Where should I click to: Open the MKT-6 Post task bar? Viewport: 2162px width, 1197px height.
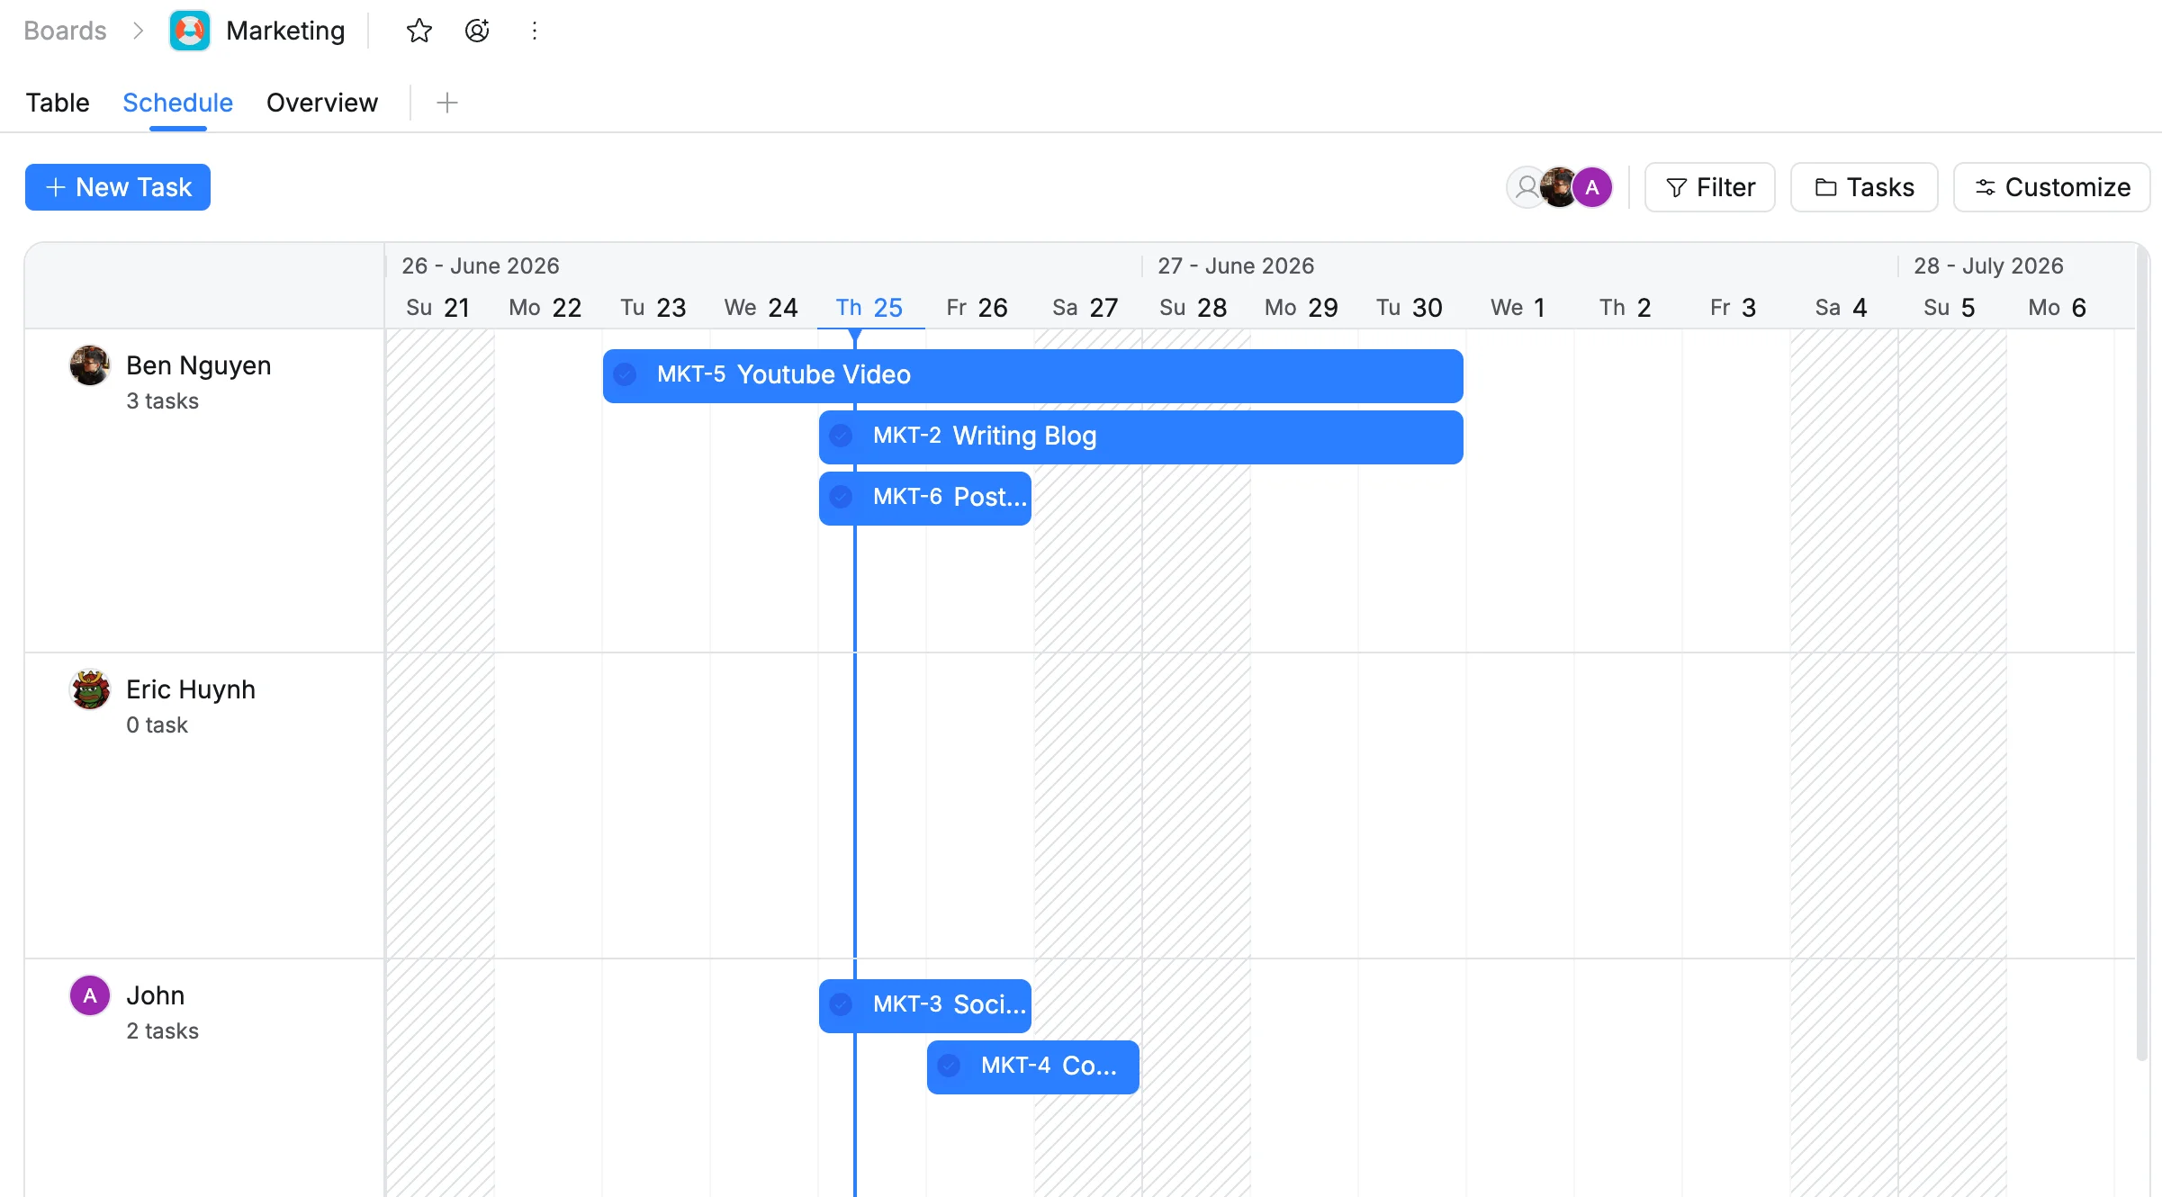pos(925,498)
